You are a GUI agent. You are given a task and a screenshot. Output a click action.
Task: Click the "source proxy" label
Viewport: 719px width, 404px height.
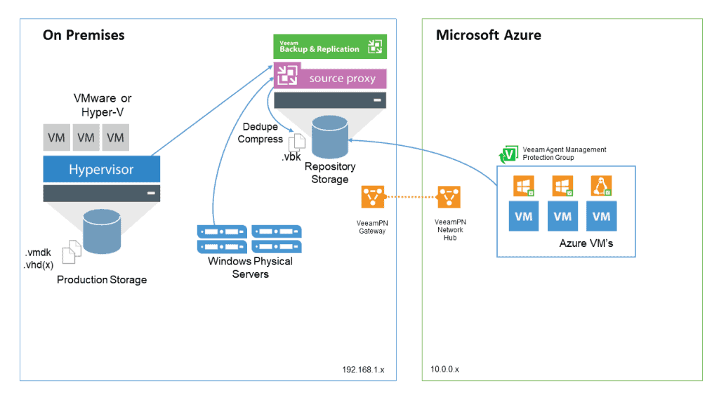tap(343, 79)
